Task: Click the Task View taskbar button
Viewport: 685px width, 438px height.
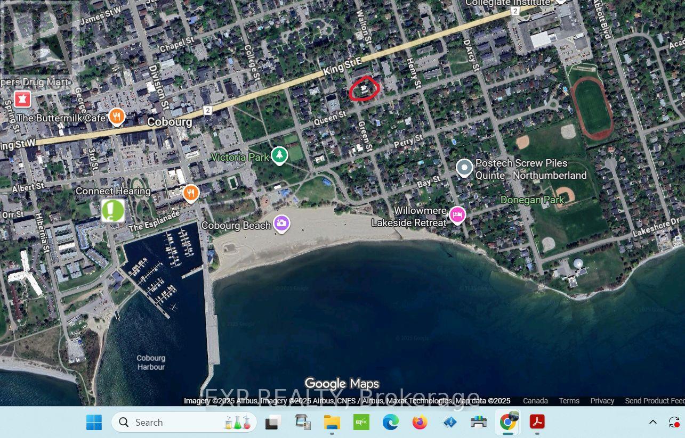Action: coord(273,422)
